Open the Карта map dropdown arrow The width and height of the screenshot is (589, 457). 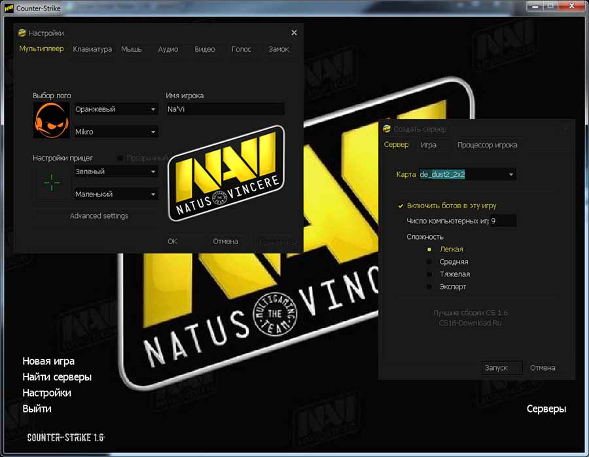[x=511, y=174]
